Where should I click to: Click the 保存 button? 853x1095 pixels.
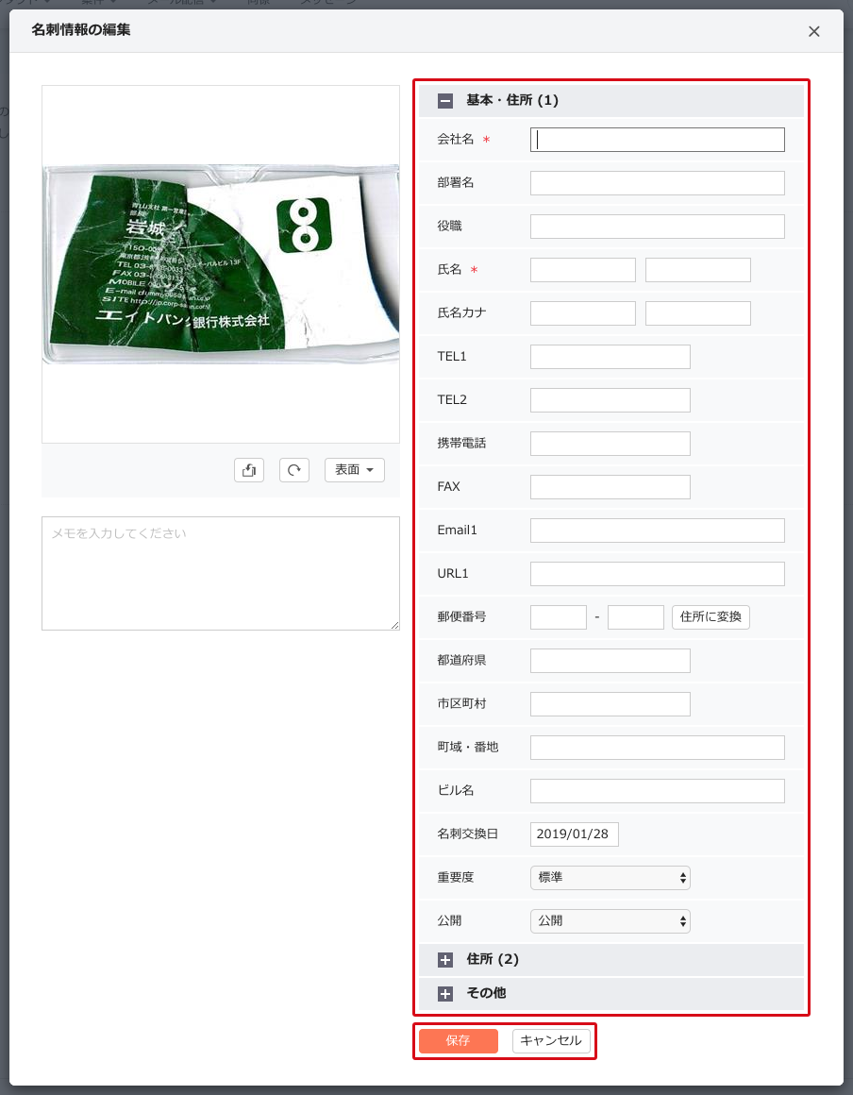click(x=459, y=1040)
